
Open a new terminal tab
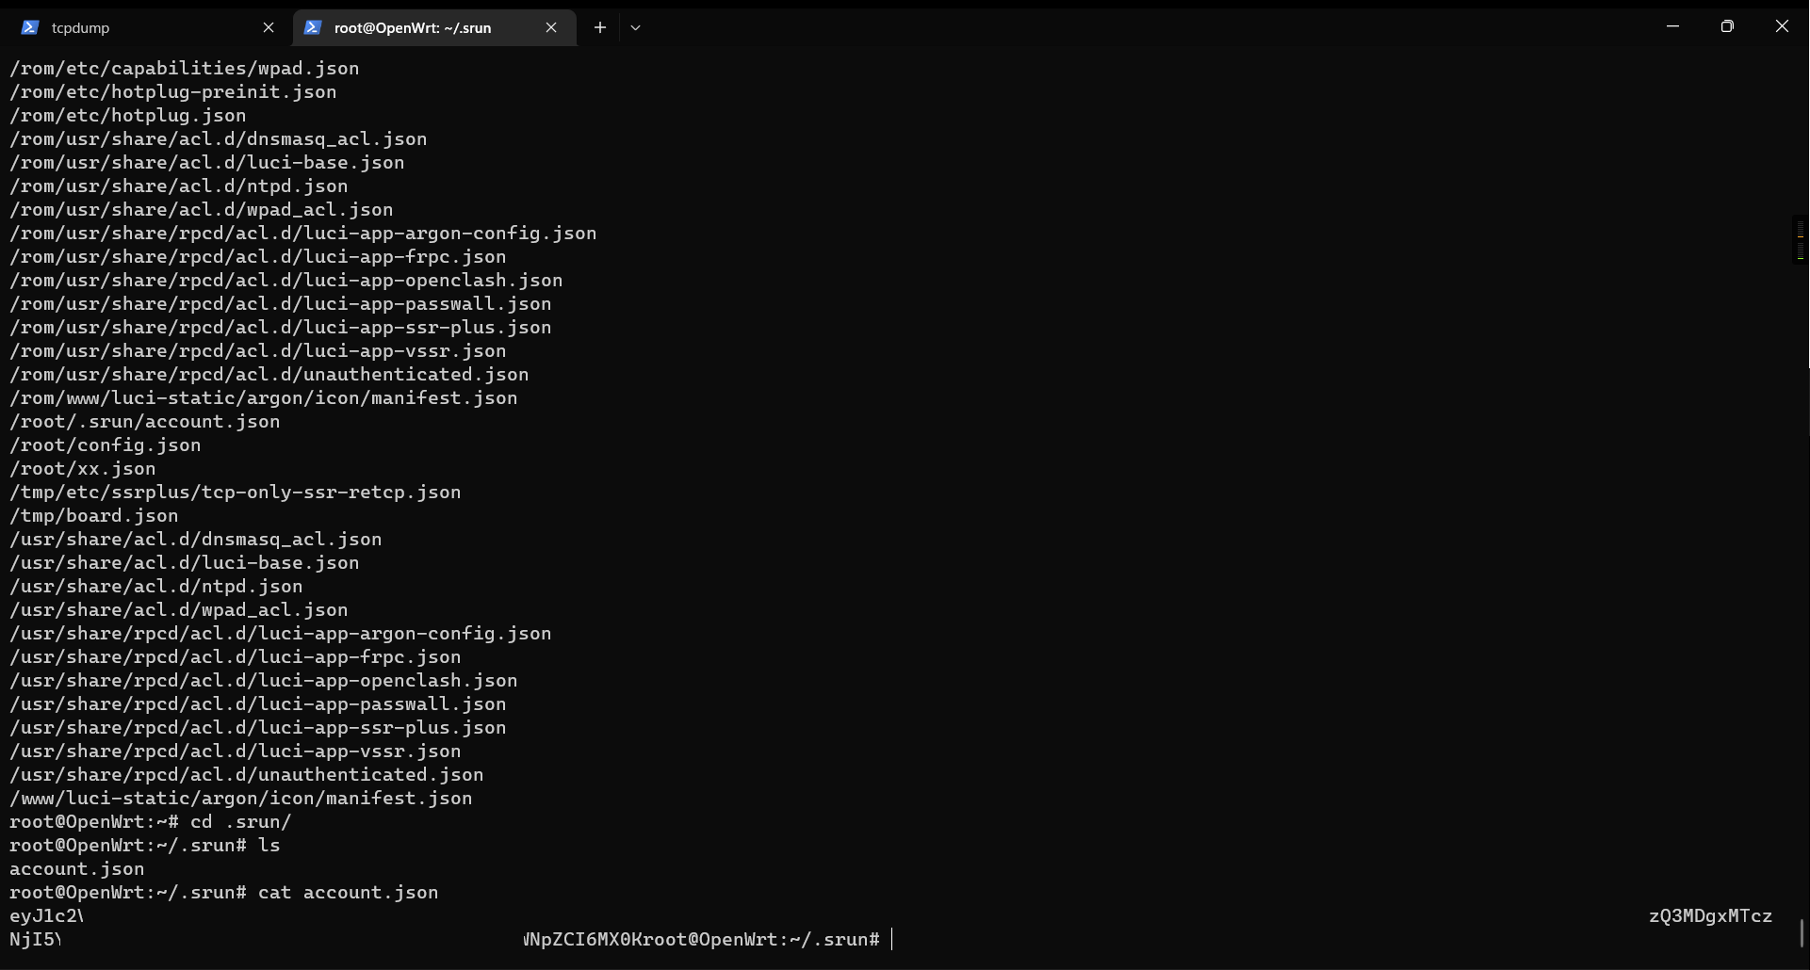pos(600,27)
